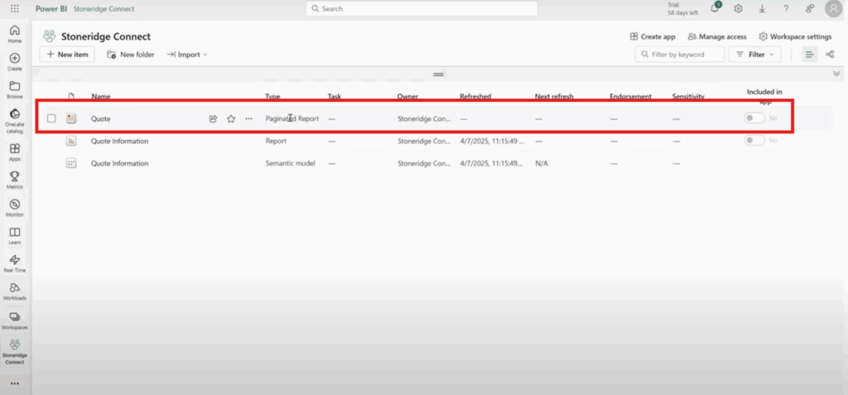Click the share icon on Quote row
This screenshot has height=395, width=848.
click(213, 118)
